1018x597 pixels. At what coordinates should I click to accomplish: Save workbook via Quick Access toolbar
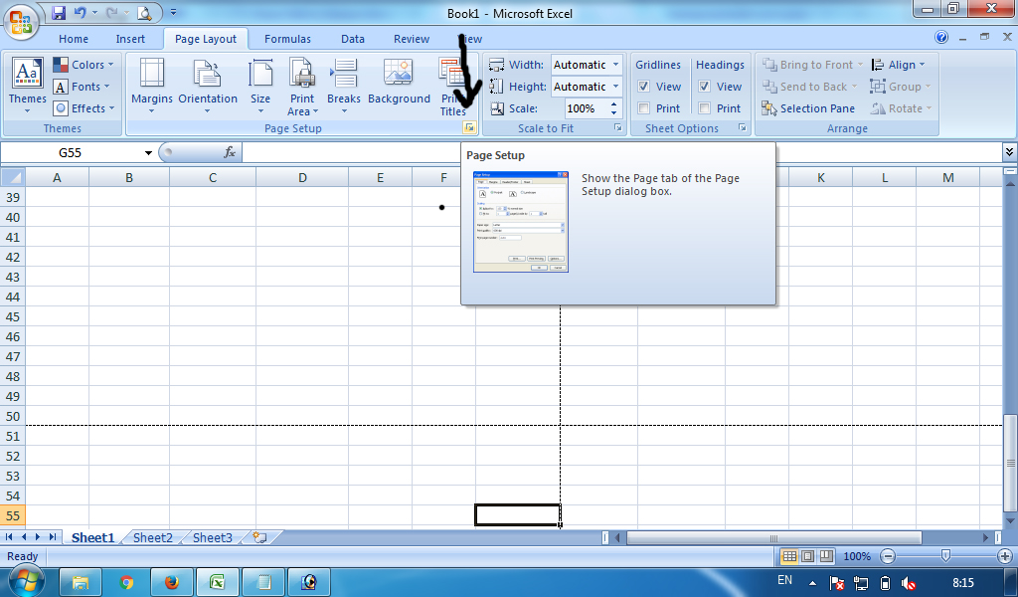59,12
